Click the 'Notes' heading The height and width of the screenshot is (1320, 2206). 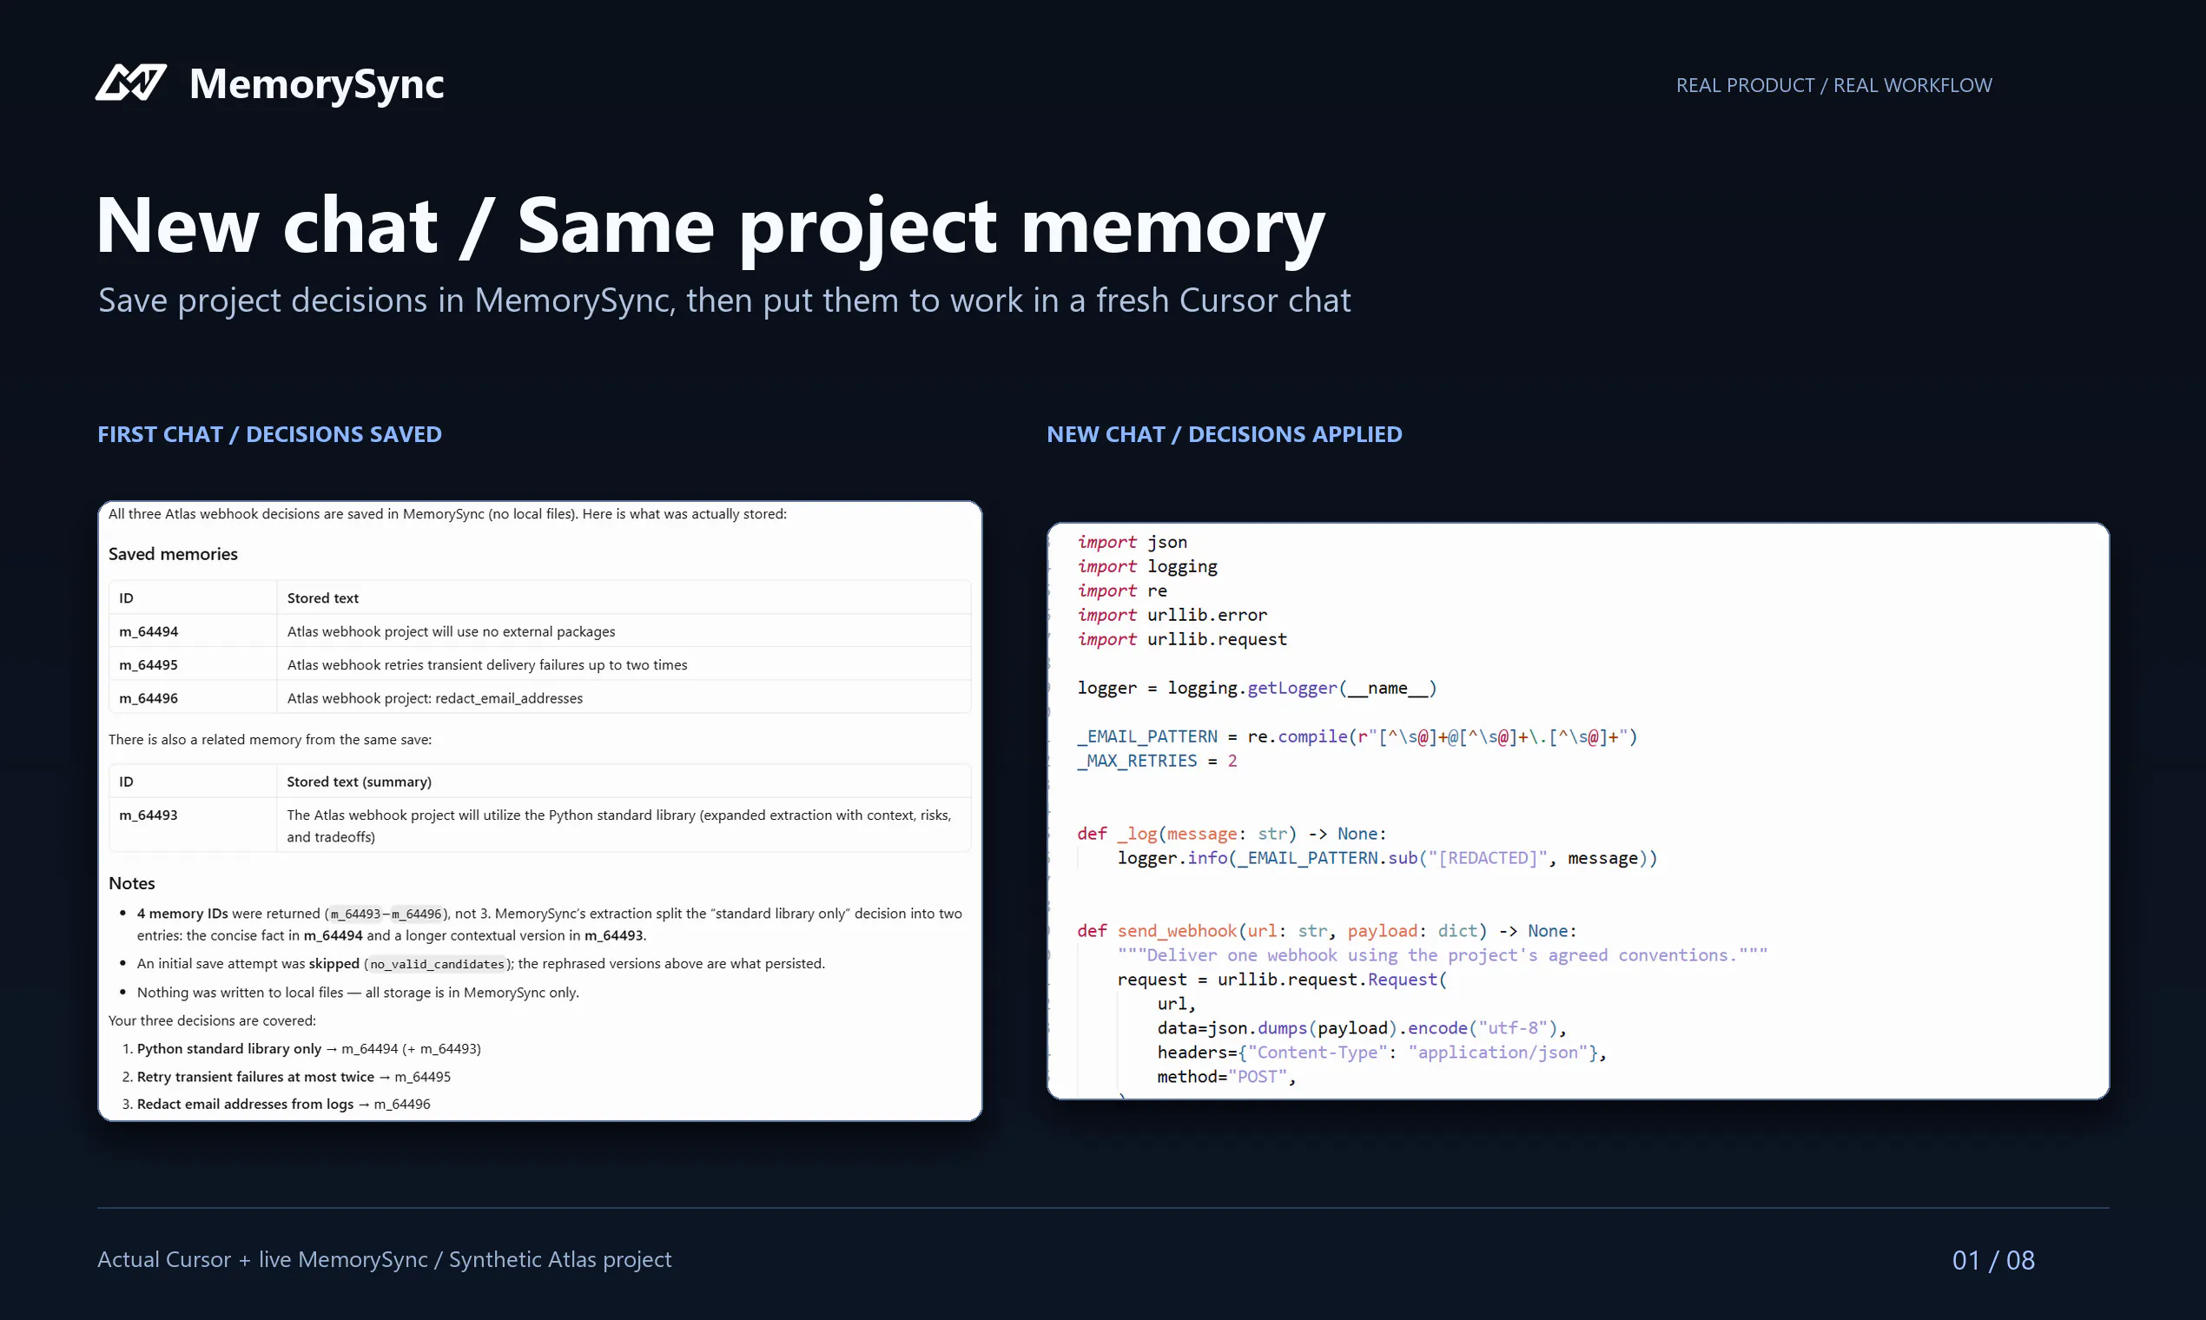[x=132, y=883]
